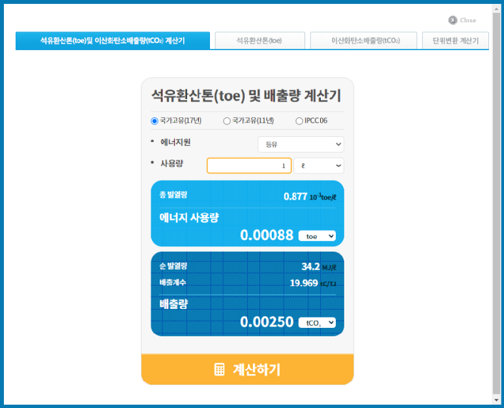Open the 이산화탄소배출량(tCO₂) tab
Viewport: 504px width, 408px height.
tap(364, 40)
